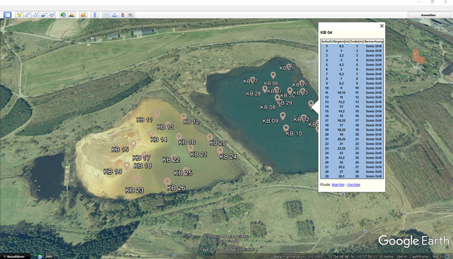Click the add placemark icon

point(19,14)
